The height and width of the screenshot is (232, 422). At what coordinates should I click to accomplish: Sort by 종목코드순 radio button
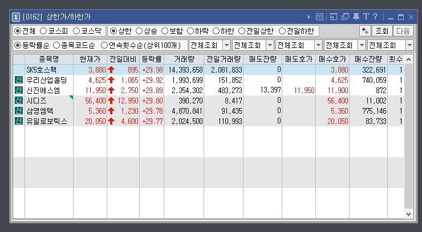click(x=56, y=45)
